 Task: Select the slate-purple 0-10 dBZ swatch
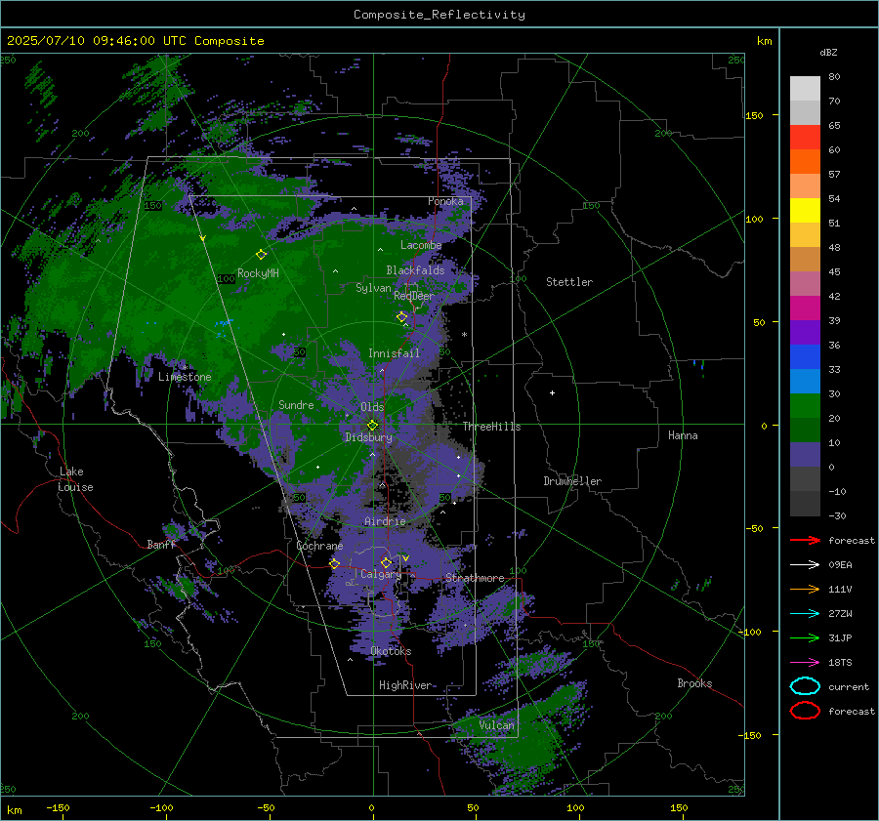point(805,455)
